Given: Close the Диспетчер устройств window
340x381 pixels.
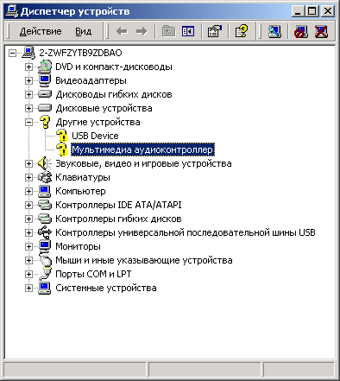Looking at the screenshot, I should 328,11.
